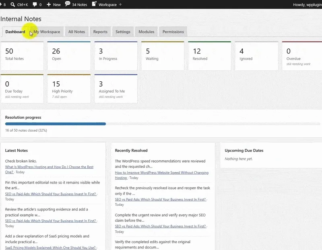The height and width of the screenshot is (250, 322).
Task: Click the small plus after Workspace
Action: [x=120, y=4]
